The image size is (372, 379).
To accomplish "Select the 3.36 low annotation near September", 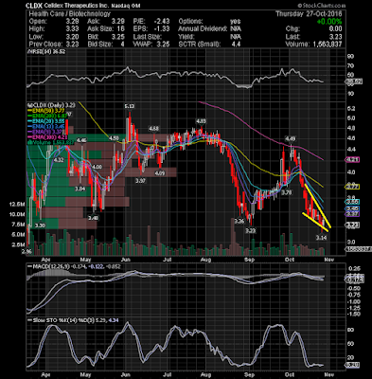I will [x=239, y=221].
